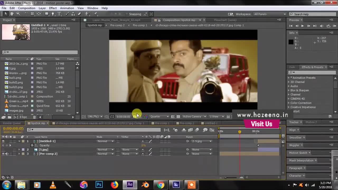Expand the Animation Presets category
Screen dimensions: 338x190
pyautogui.click(x=289, y=78)
